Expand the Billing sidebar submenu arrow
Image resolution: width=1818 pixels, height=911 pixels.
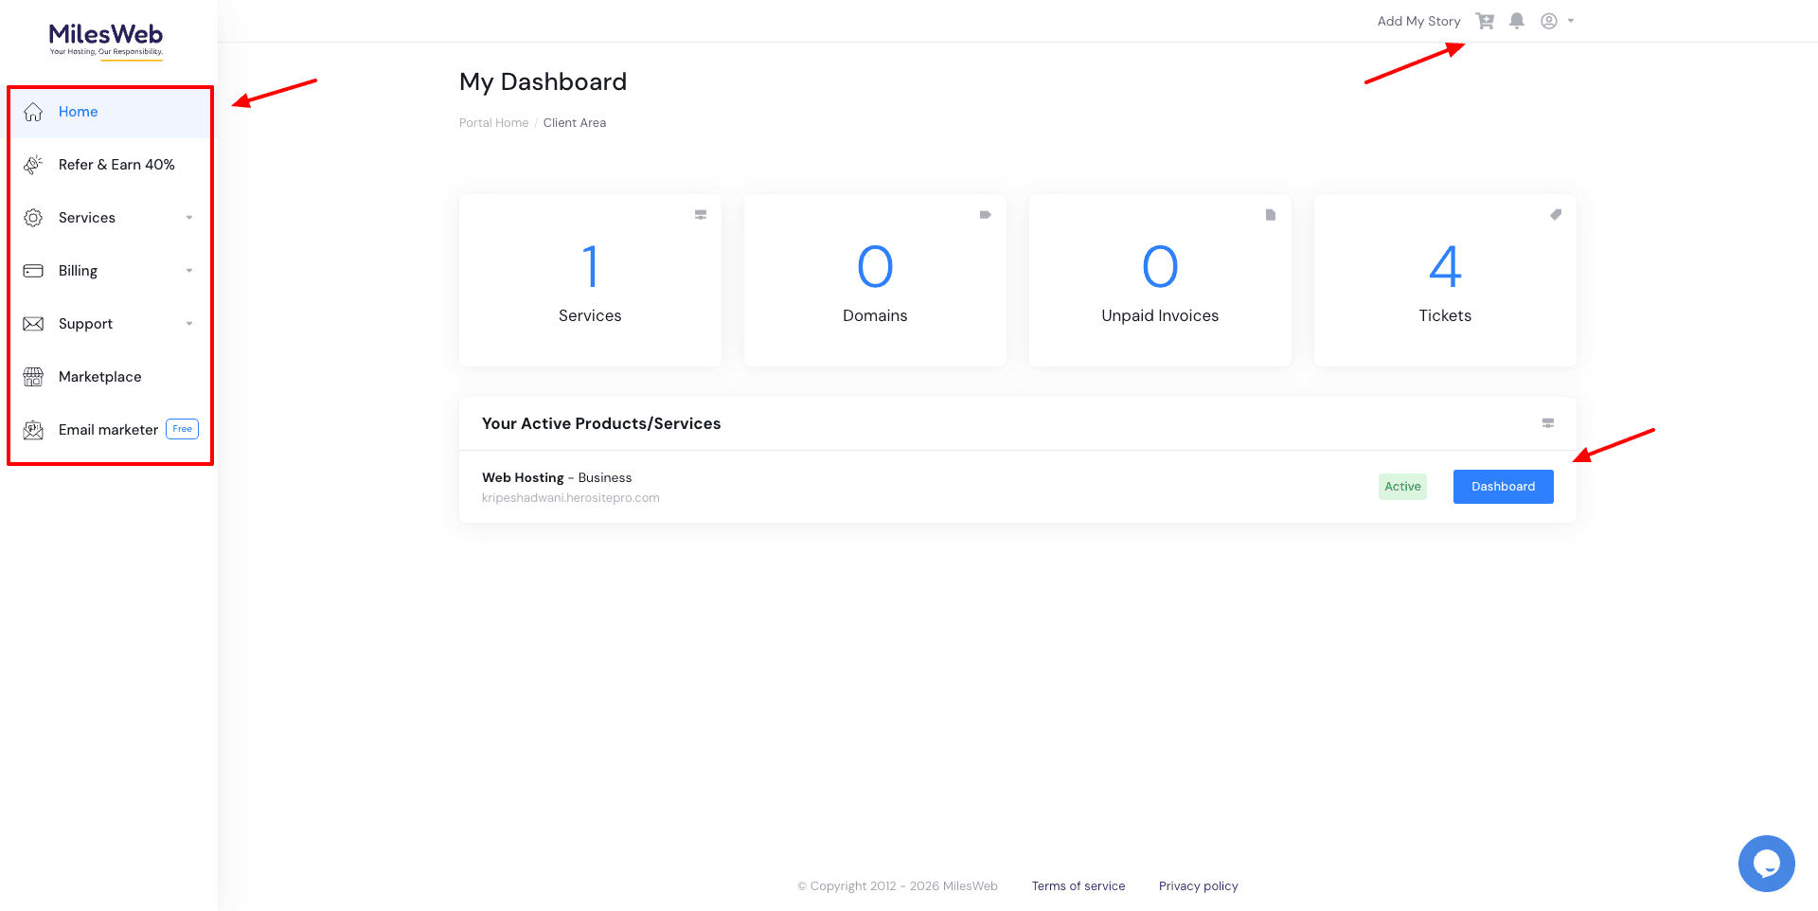point(189,271)
